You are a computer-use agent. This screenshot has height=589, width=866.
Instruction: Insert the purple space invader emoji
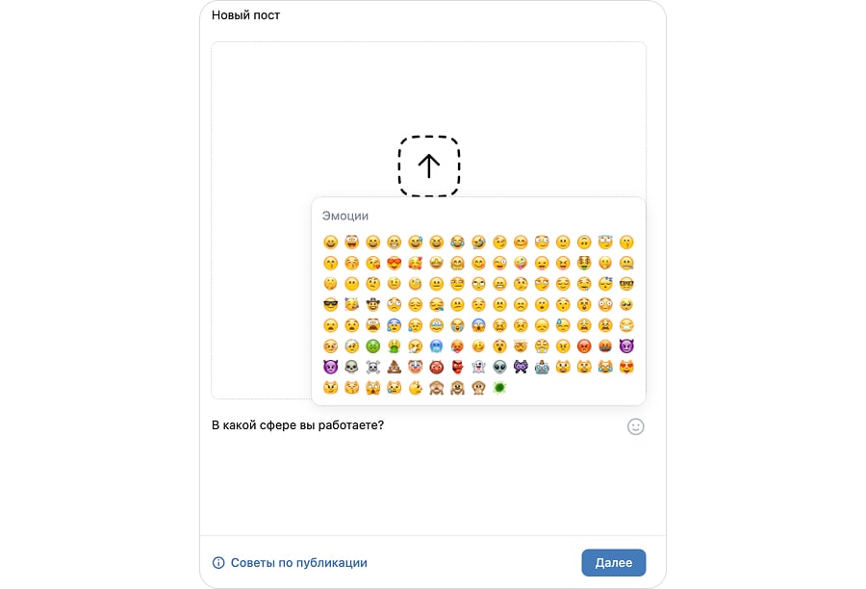522,367
